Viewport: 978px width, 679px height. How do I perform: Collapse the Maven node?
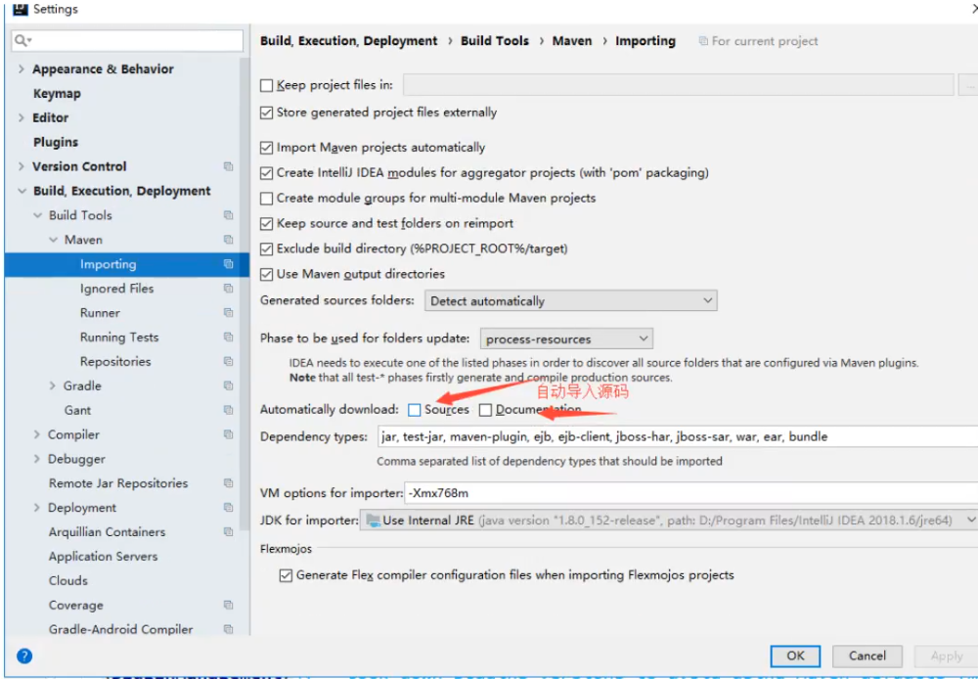pyautogui.click(x=53, y=240)
